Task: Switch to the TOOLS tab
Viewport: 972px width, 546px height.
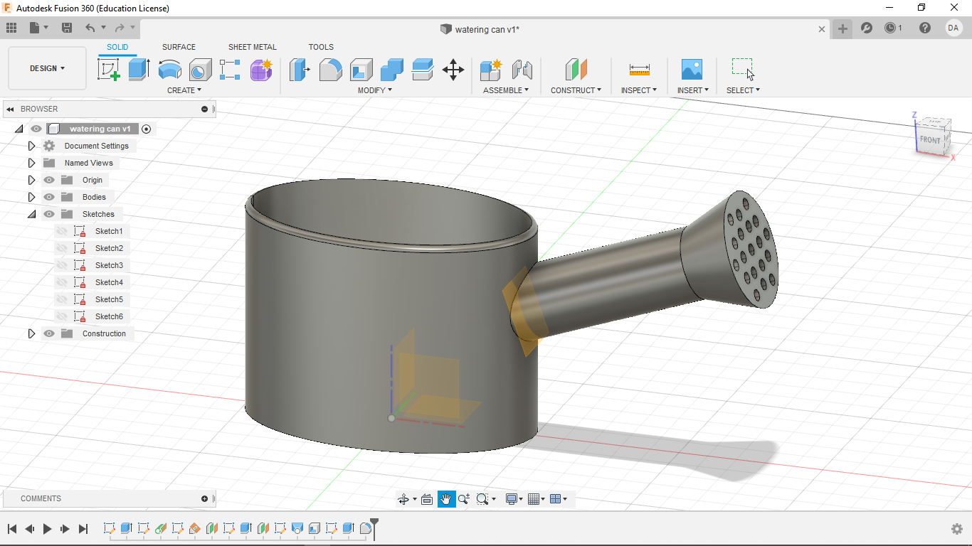Action: [321, 47]
